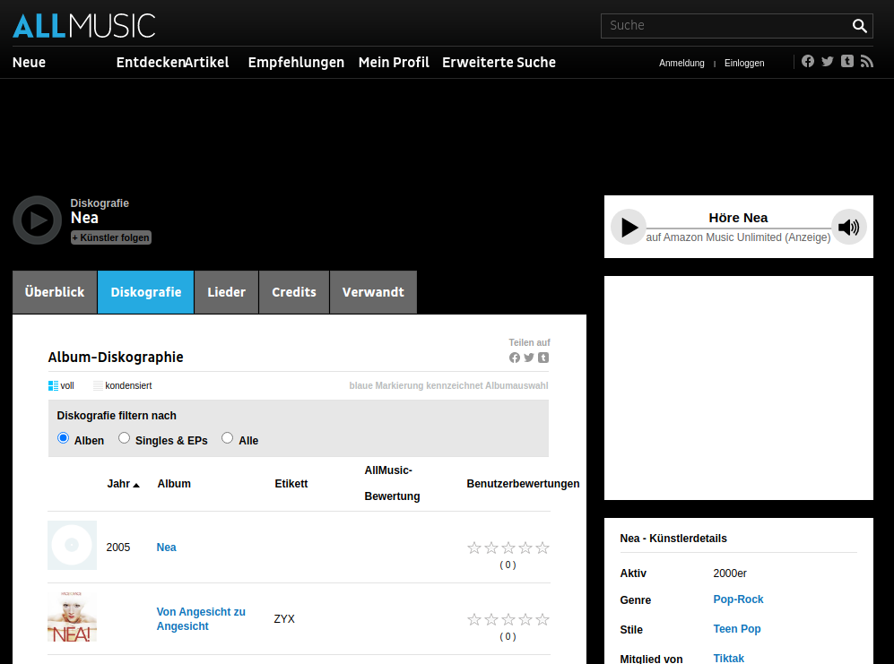Click the Einloggen link

tap(744, 64)
